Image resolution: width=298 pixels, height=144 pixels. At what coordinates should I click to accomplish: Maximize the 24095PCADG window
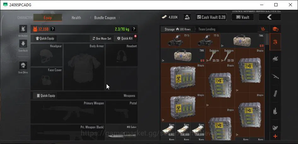point(276,5)
